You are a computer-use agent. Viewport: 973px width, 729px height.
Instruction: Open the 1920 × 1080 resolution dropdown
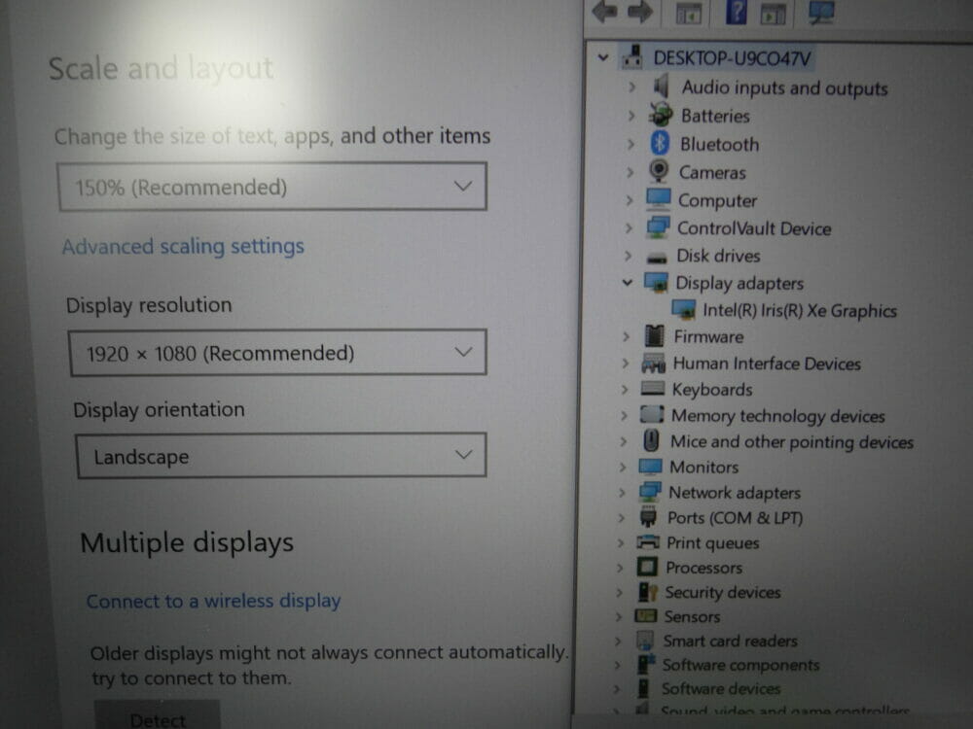click(x=277, y=353)
